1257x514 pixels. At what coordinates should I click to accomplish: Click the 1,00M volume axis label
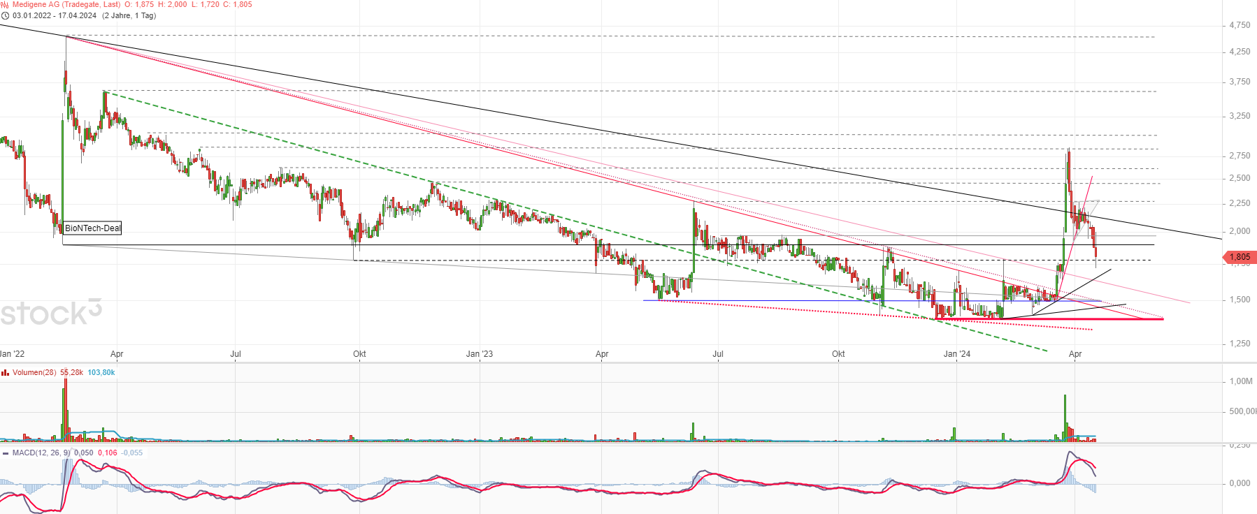tap(1241, 381)
